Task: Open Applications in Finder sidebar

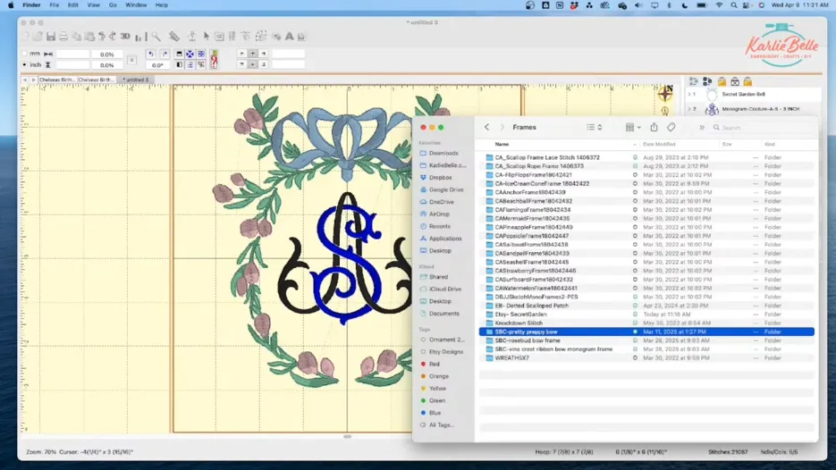Action: click(x=445, y=239)
